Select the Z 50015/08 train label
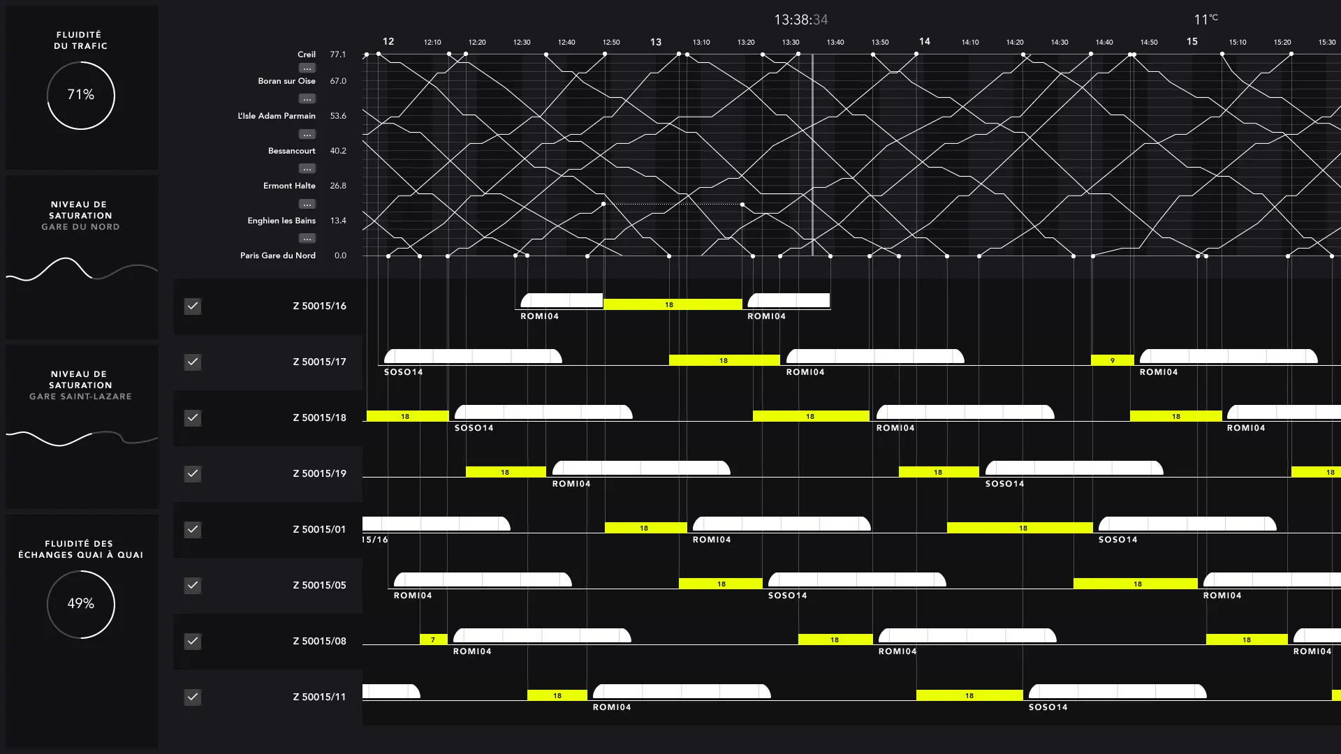 [319, 641]
